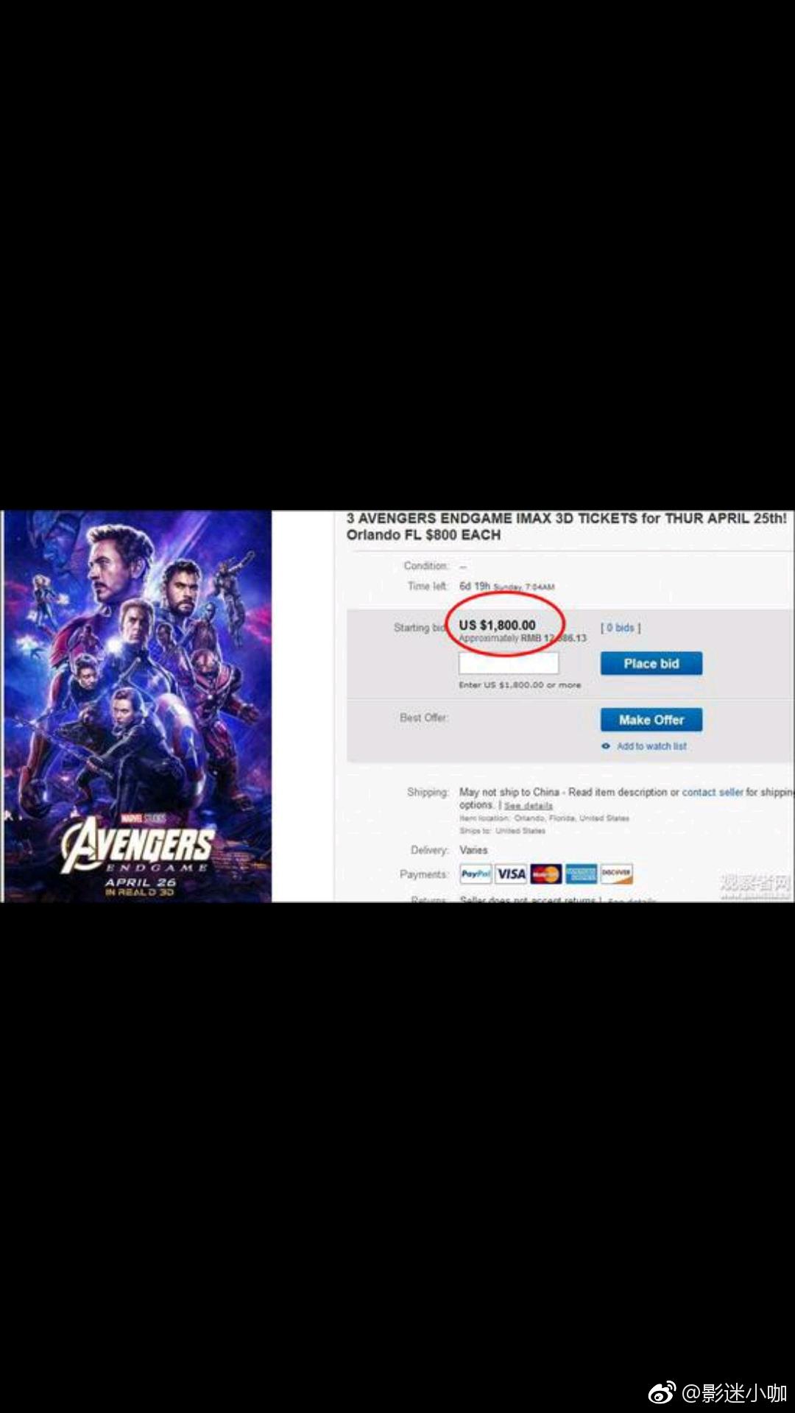Click the MasterCard payment icon
This screenshot has height=1413, width=795.
(546, 874)
